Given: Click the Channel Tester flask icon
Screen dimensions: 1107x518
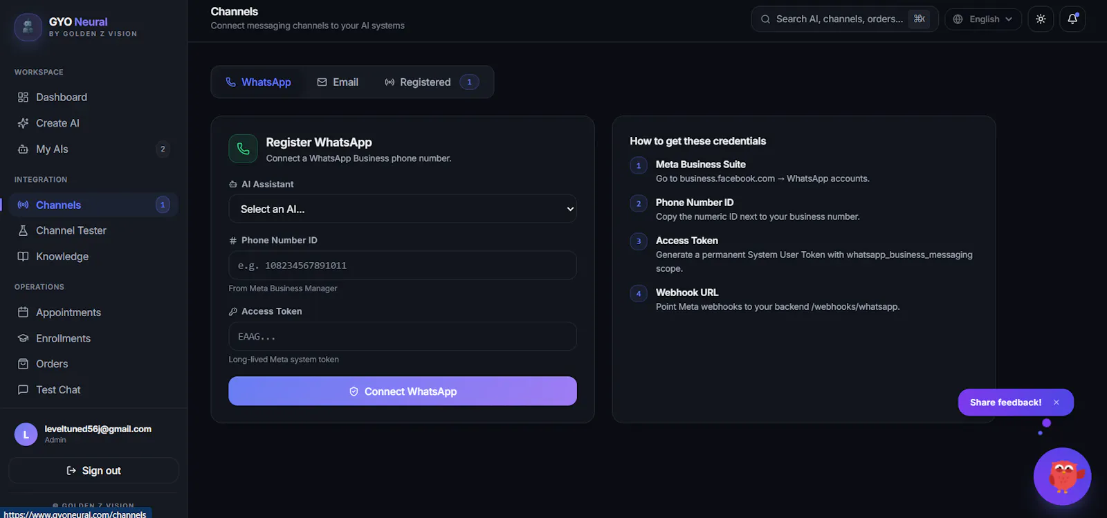Looking at the screenshot, I should [x=23, y=230].
